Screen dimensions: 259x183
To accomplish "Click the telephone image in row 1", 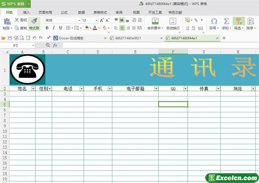I will tap(28, 69).
